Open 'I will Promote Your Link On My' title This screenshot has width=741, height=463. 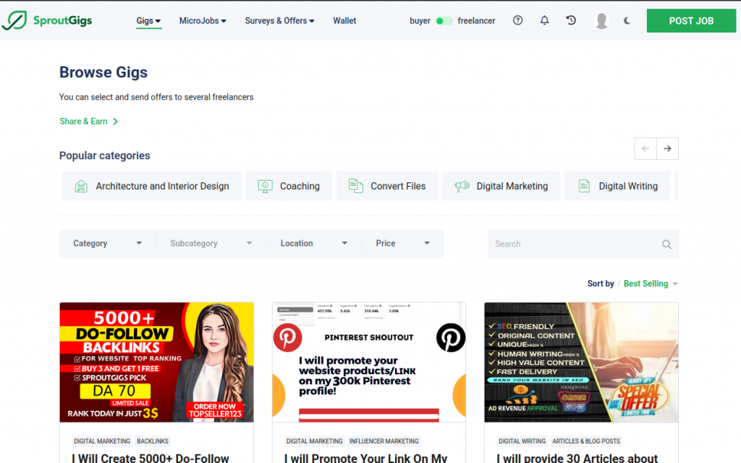click(365, 458)
